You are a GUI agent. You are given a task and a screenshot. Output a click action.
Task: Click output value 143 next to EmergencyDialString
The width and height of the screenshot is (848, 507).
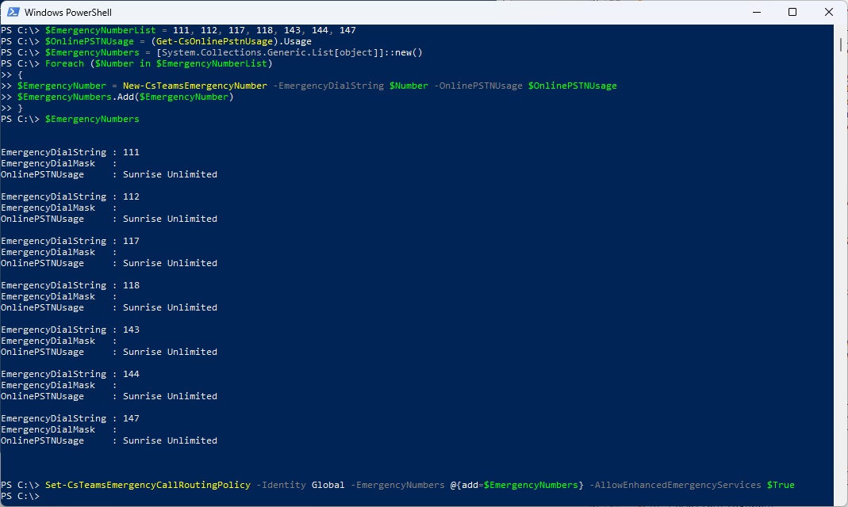[x=131, y=330]
